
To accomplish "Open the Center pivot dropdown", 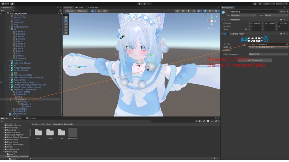I will pyautogui.click(x=71, y=11).
